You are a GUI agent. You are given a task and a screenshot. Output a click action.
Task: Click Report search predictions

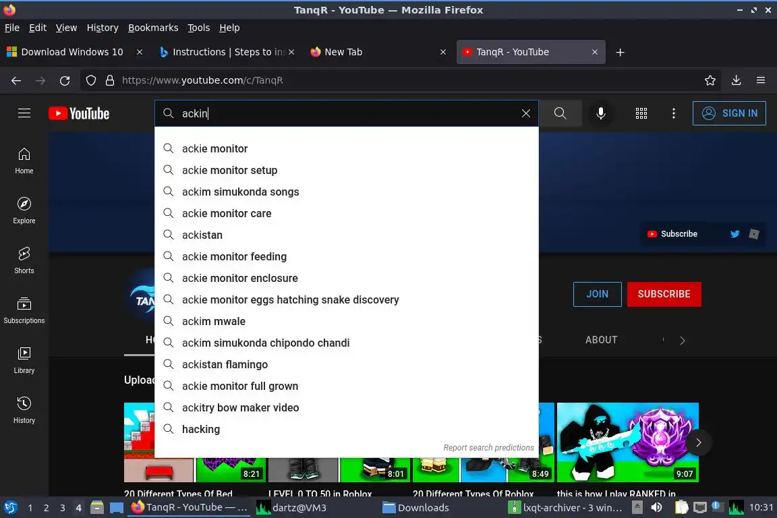click(x=488, y=448)
